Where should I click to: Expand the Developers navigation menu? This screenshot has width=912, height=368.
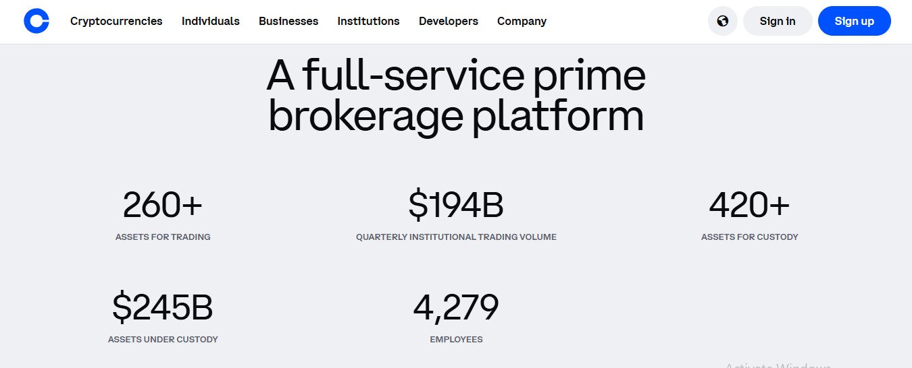point(449,21)
